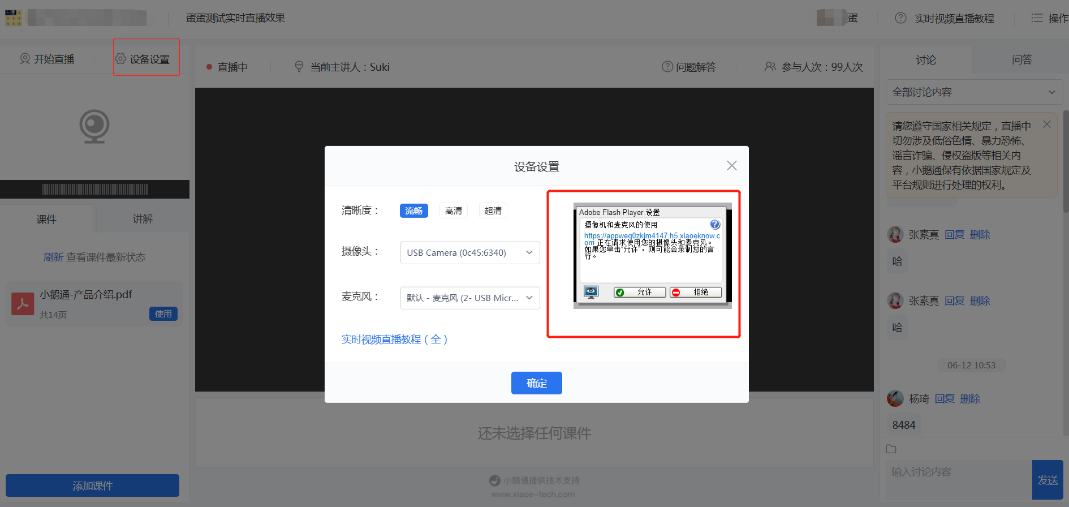
Task: Click the webcam icon in left panel
Action: [94, 126]
